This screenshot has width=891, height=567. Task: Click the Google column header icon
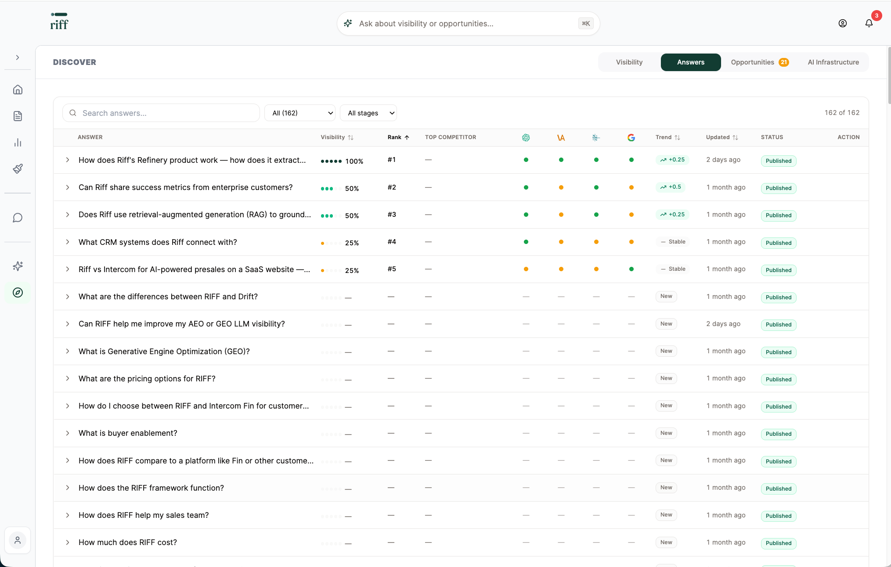click(x=631, y=137)
